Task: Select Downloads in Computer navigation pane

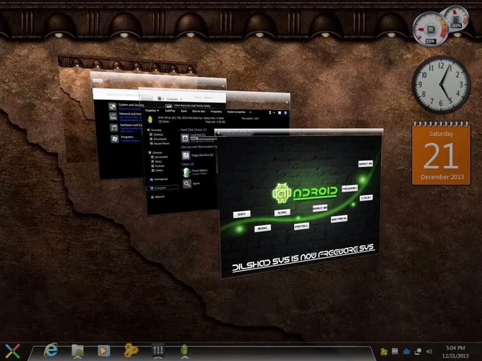Action: [158, 139]
